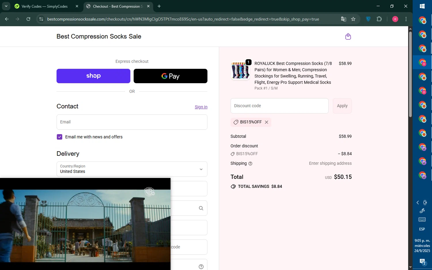Screen dimensions: 432x270
Task: Show hidden system tray icons chevron
Action: coord(418,203)
